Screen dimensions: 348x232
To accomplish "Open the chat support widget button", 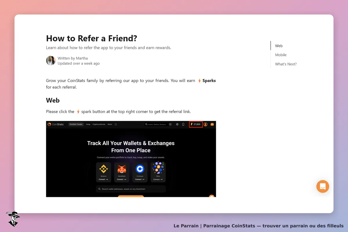I will (323, 186).
